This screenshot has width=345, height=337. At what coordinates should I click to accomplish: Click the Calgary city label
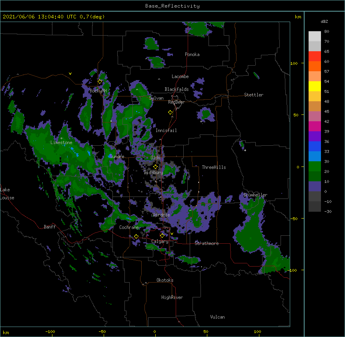[160, 241]
